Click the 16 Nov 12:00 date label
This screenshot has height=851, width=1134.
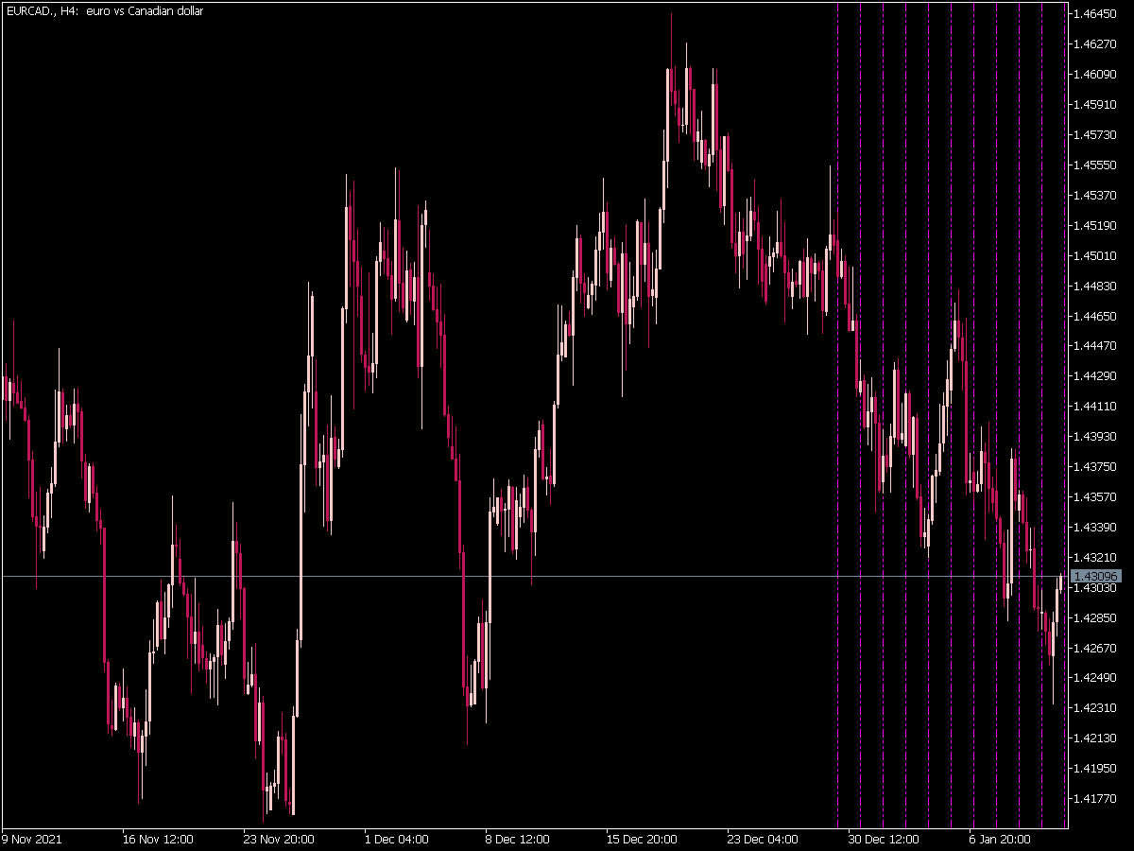pos(158,839)
